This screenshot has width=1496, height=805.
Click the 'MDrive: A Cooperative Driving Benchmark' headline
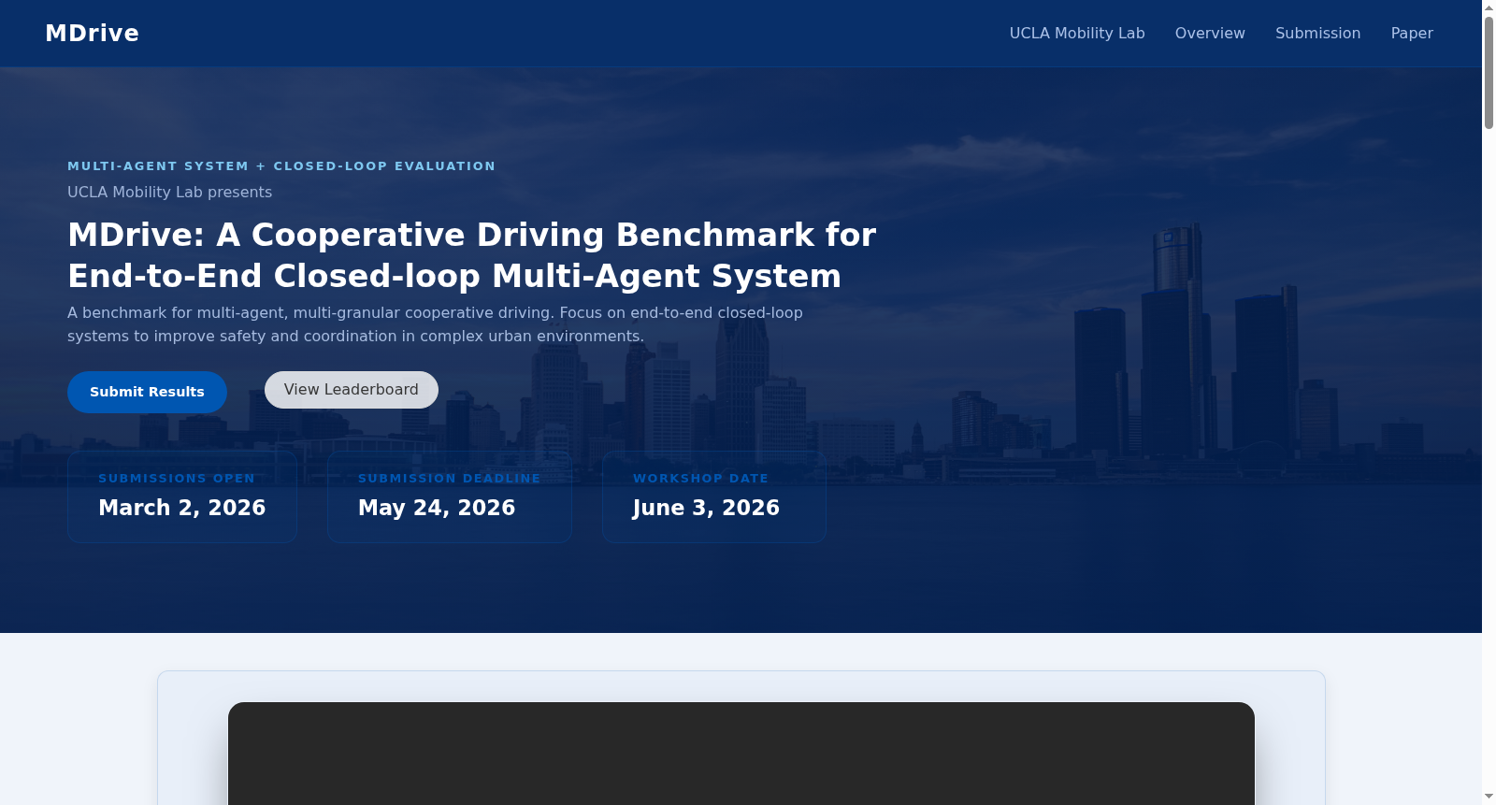472,255
